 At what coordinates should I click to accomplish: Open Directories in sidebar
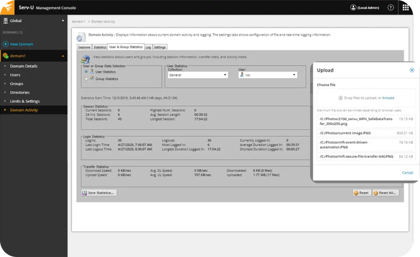pos(20,92)
